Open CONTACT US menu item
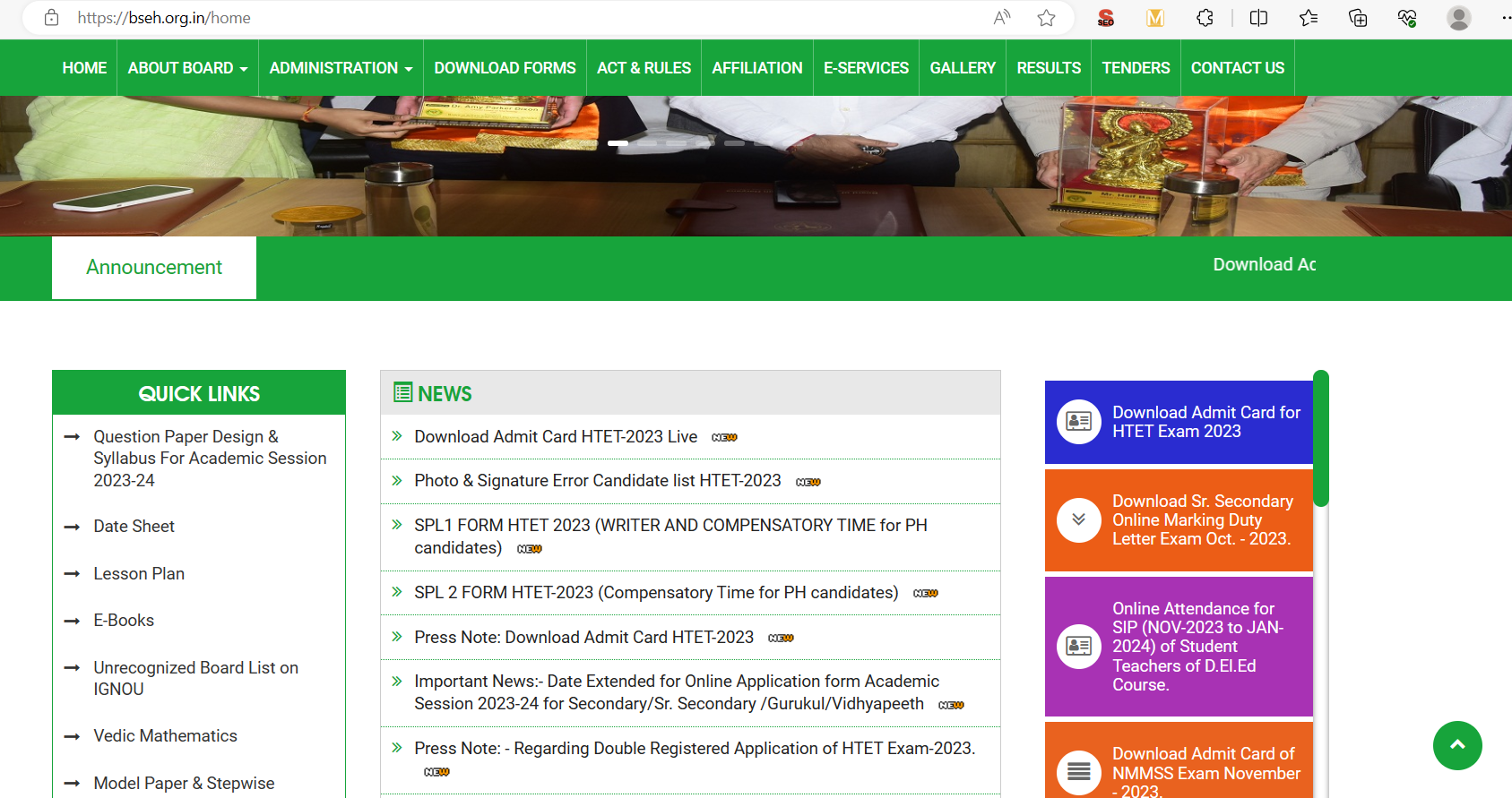The width and height of the screenshot is (1512, 798). click(x=1238, y=68)
